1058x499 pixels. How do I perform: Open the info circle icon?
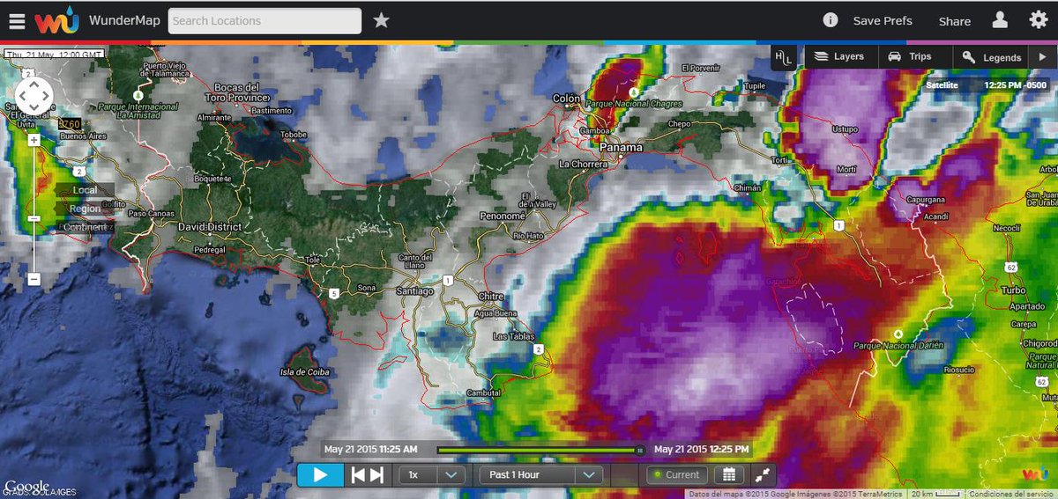830,19
